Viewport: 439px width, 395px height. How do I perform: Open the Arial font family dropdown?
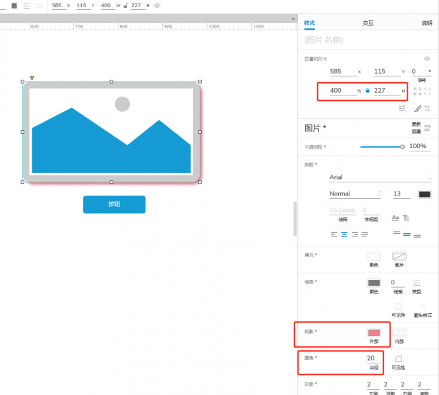[x=380, y=177]
